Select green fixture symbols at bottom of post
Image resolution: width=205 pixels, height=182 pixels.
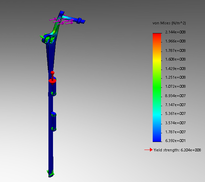[x=51, y=174]
